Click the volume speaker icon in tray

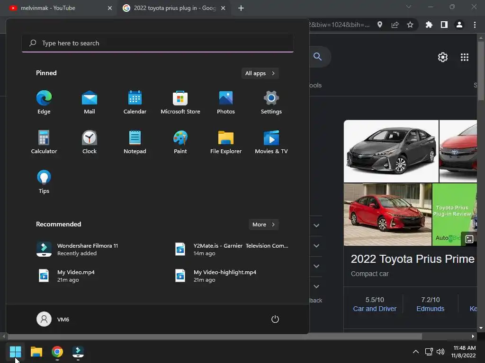point(440,352)
